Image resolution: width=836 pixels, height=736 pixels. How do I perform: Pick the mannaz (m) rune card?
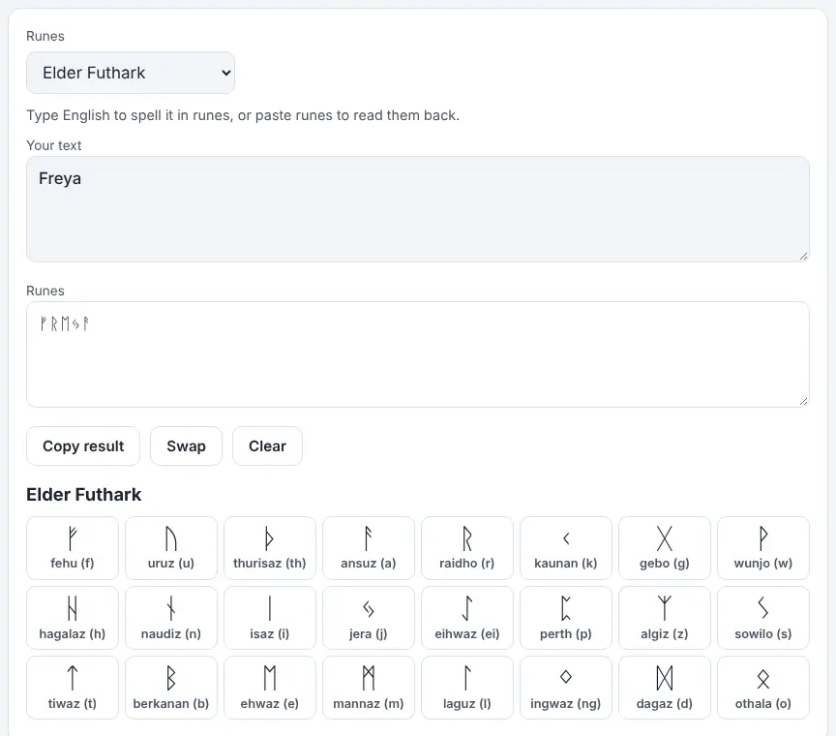pyautogui.click(x=369, y=688)
